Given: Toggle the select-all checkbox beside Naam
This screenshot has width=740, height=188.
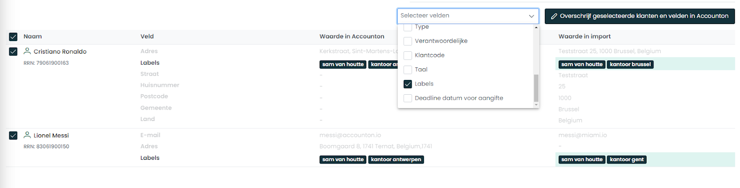Looking at the screenshot, I should [x=13, y=37].
